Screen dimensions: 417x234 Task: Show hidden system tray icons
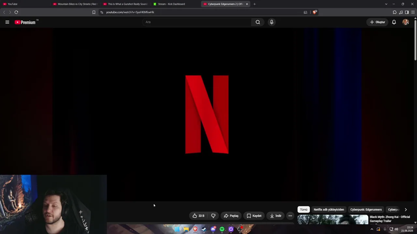coord(372,229)
